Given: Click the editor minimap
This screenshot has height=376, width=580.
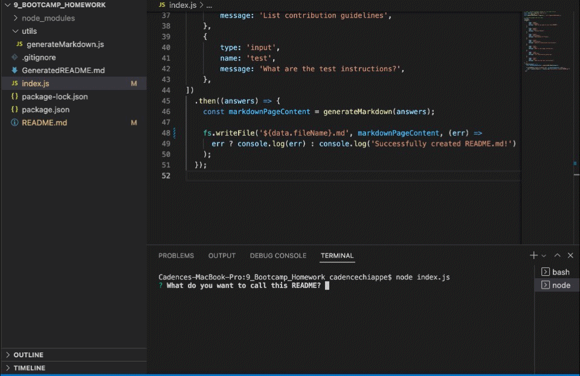Looking at the screenshot, I should point(547,40).
